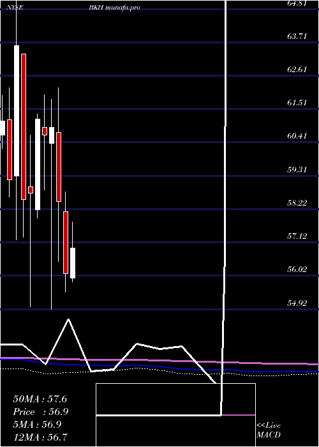Screen dimensions: 319x447
Task: Click the 5MA : 56.9 readout
Action: click(37, 425)
